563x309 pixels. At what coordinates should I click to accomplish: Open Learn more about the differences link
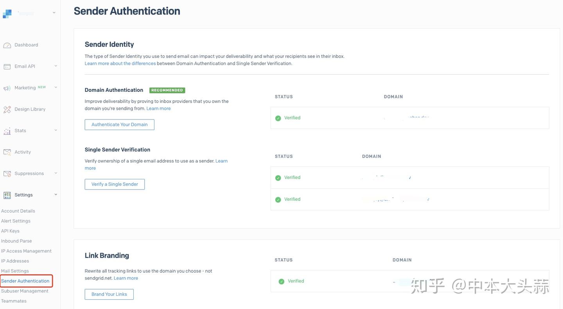tap(120, 63)
